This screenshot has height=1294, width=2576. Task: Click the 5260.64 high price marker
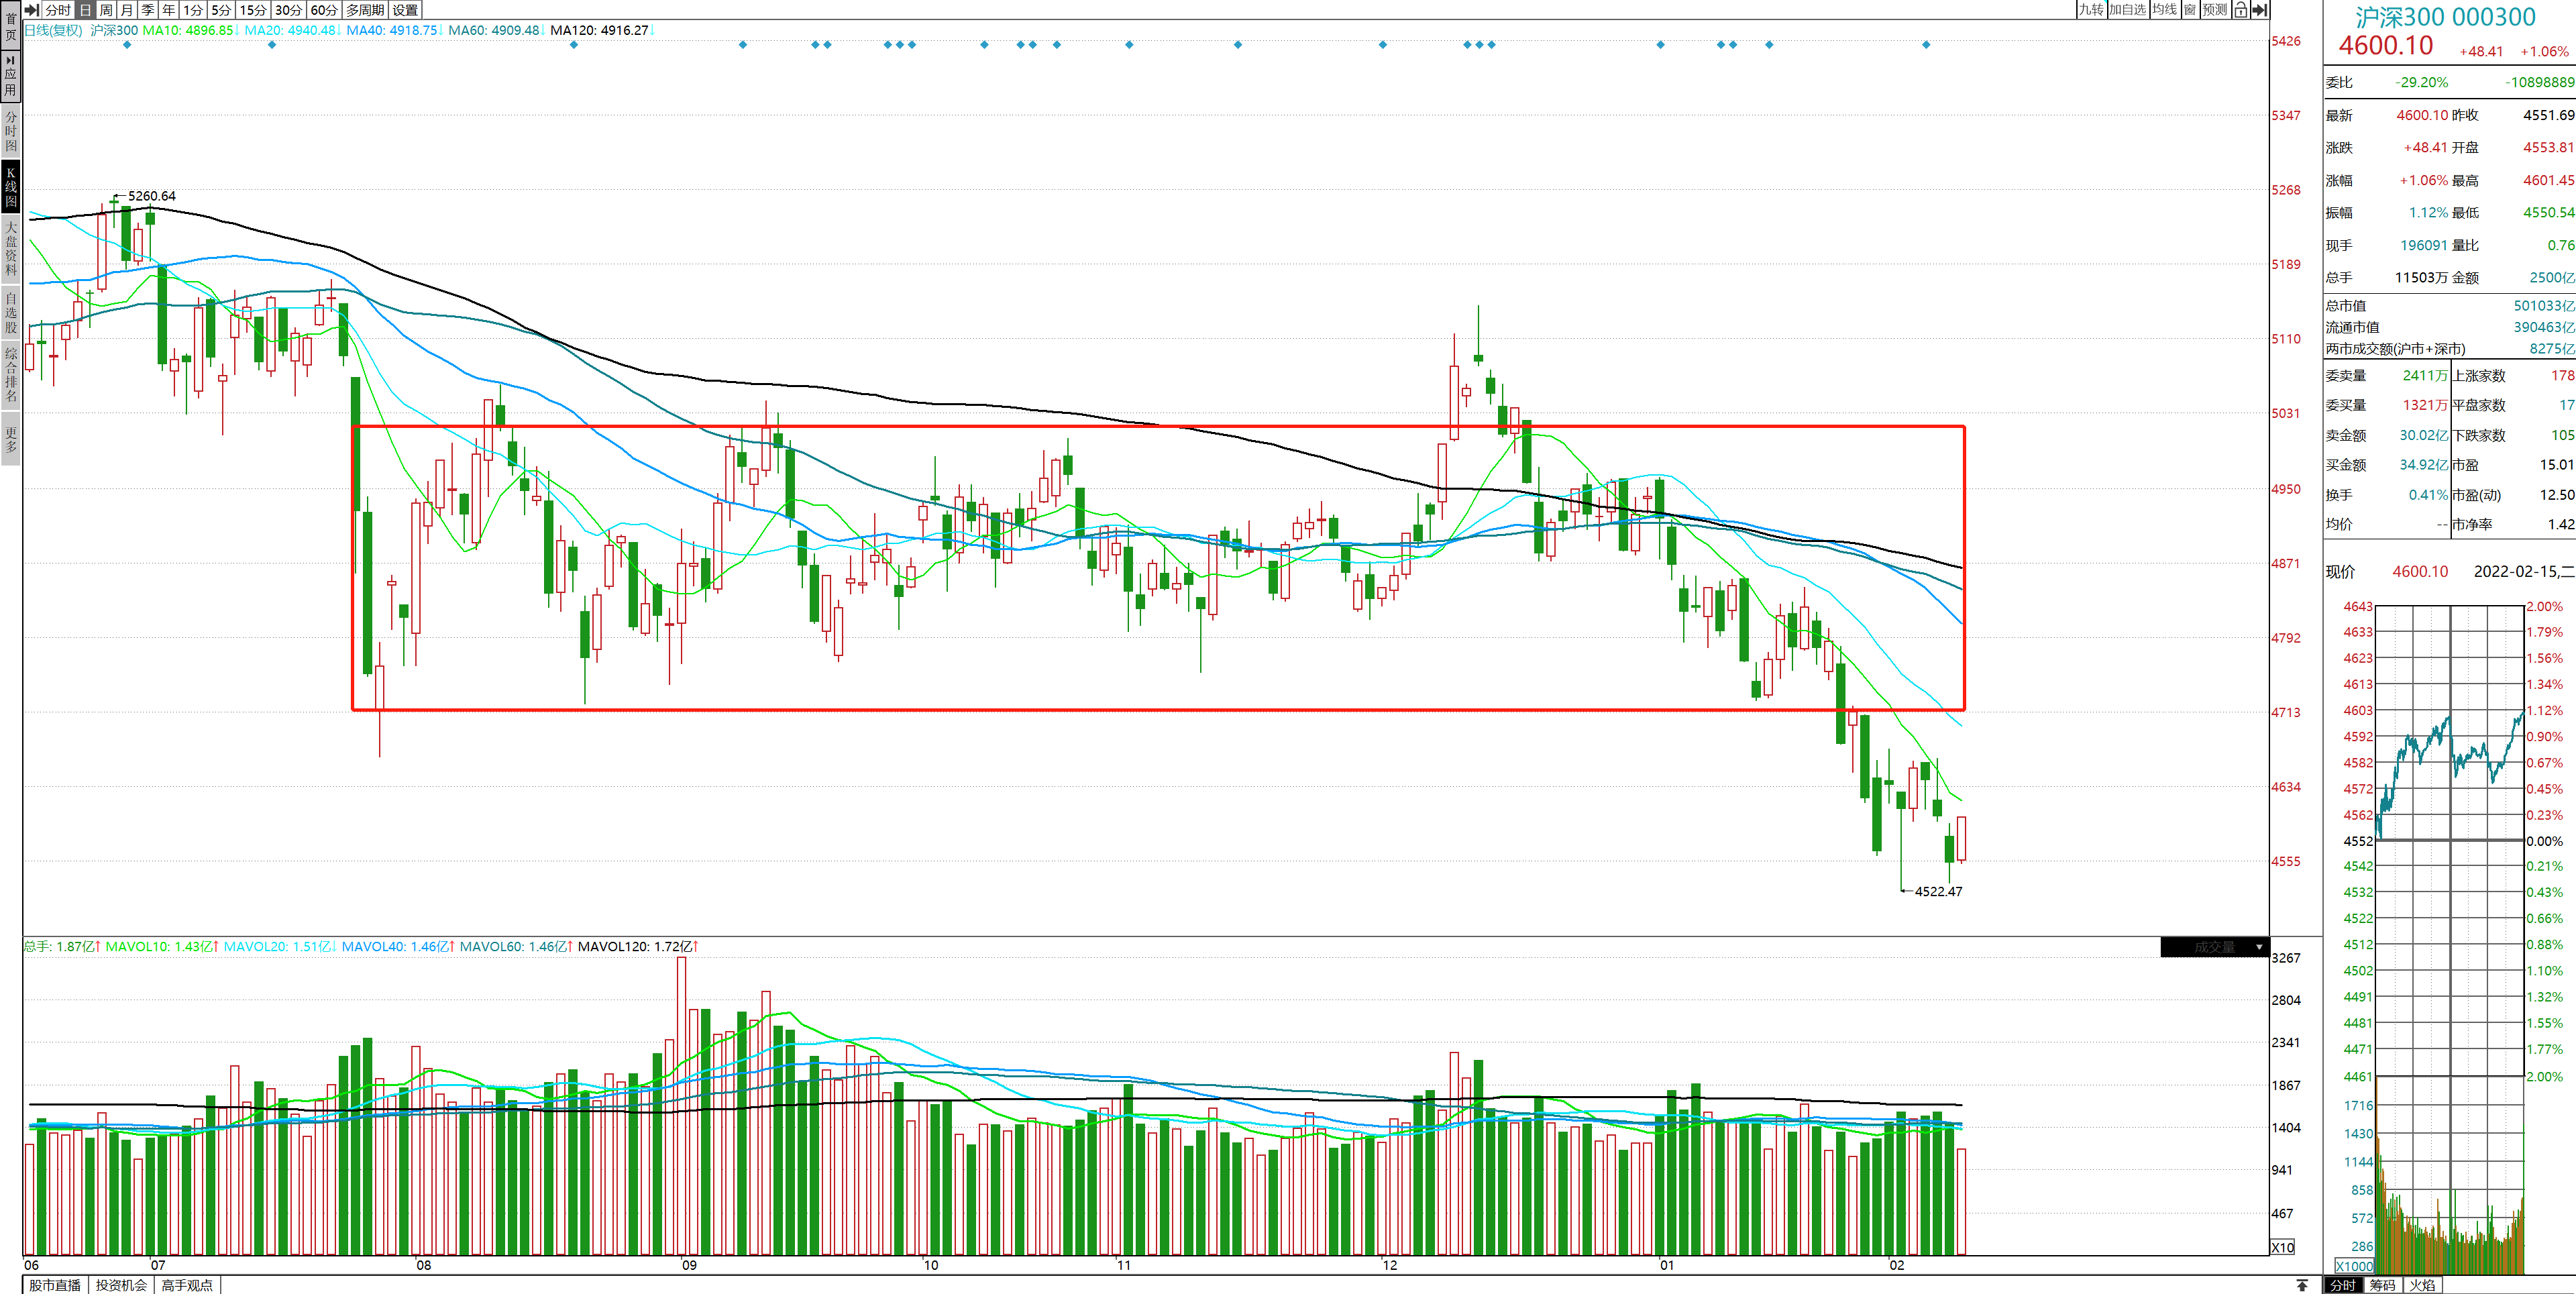[x=151, y=196]
